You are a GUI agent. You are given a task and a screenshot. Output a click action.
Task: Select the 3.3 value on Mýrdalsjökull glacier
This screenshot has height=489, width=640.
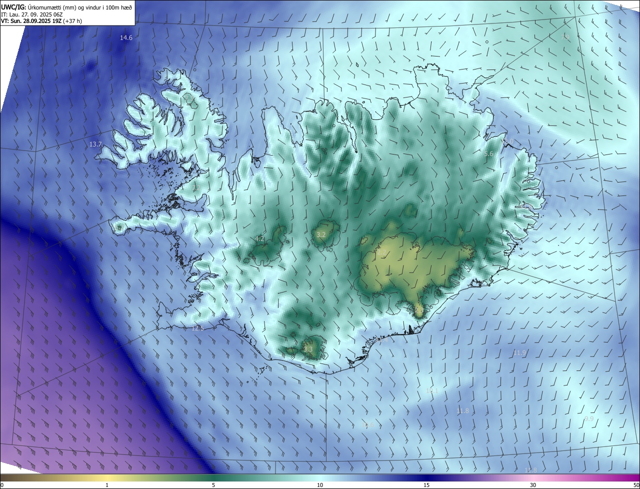click(308, 349)
